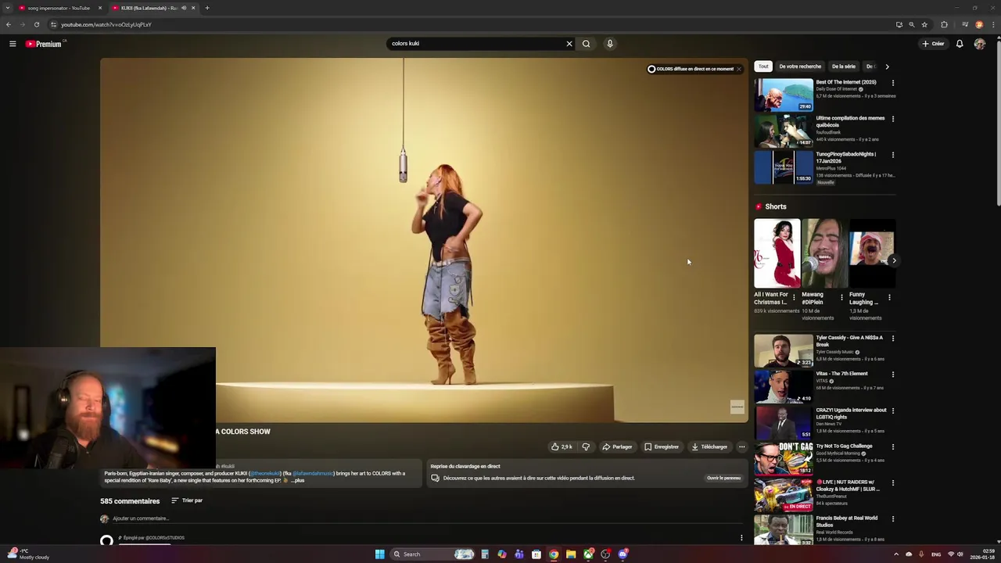Open options for Best Of The Internet video
Image resolution: width=1001 pixels, height=563 pixels.
[893, 83]
